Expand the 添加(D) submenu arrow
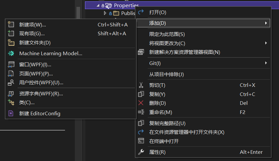This screenshot has width=279, height=161. pyautogui.click(x=266, y=23)
